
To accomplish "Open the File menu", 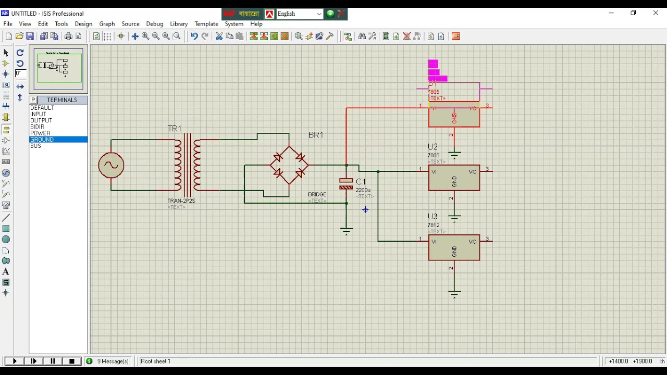I will pos(8,24).
